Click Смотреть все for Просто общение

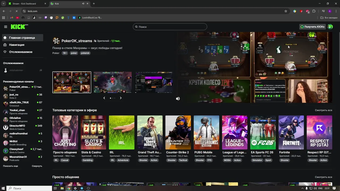point(324,177)
